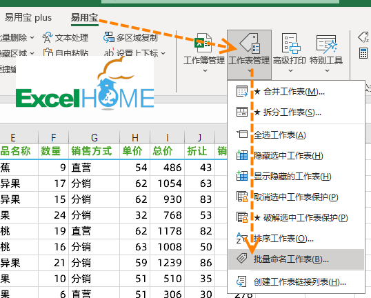Click the 工作簿管理 workbook management icon
Viewport: 371px width, 298px height.
click(x=203, y=43)
